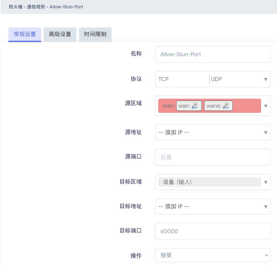277x266 pixels.
Task: Expand the 协议 dropdown arrow
Action: pos(266,79)
